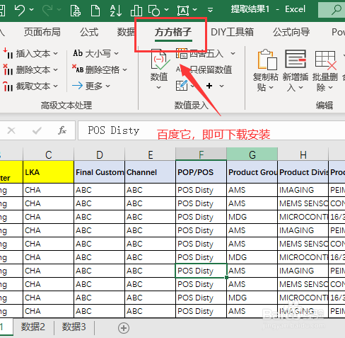The image size is (345, 338).
Task: Click the formula bar cancel X icon
Action: (x=11, y=130)
